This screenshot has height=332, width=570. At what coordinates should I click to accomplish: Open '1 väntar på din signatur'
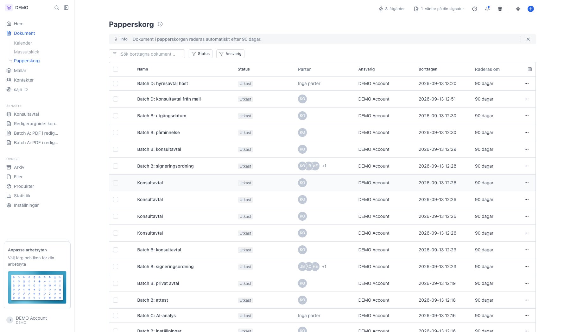[439, 9]
